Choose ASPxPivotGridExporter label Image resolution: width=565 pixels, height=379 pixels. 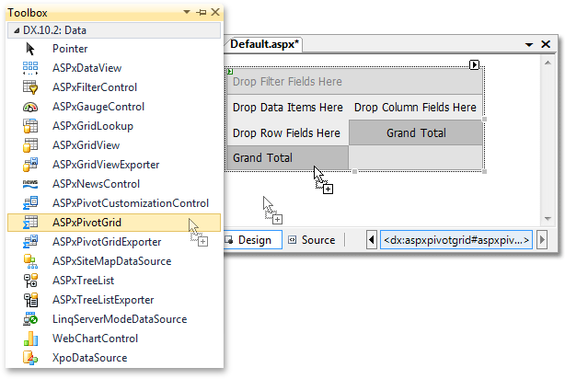(107, 242)
